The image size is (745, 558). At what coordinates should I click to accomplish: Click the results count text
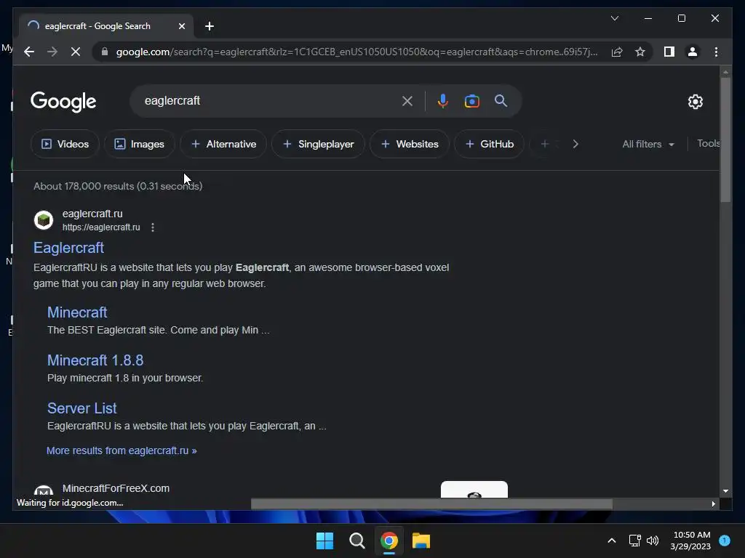118,186
